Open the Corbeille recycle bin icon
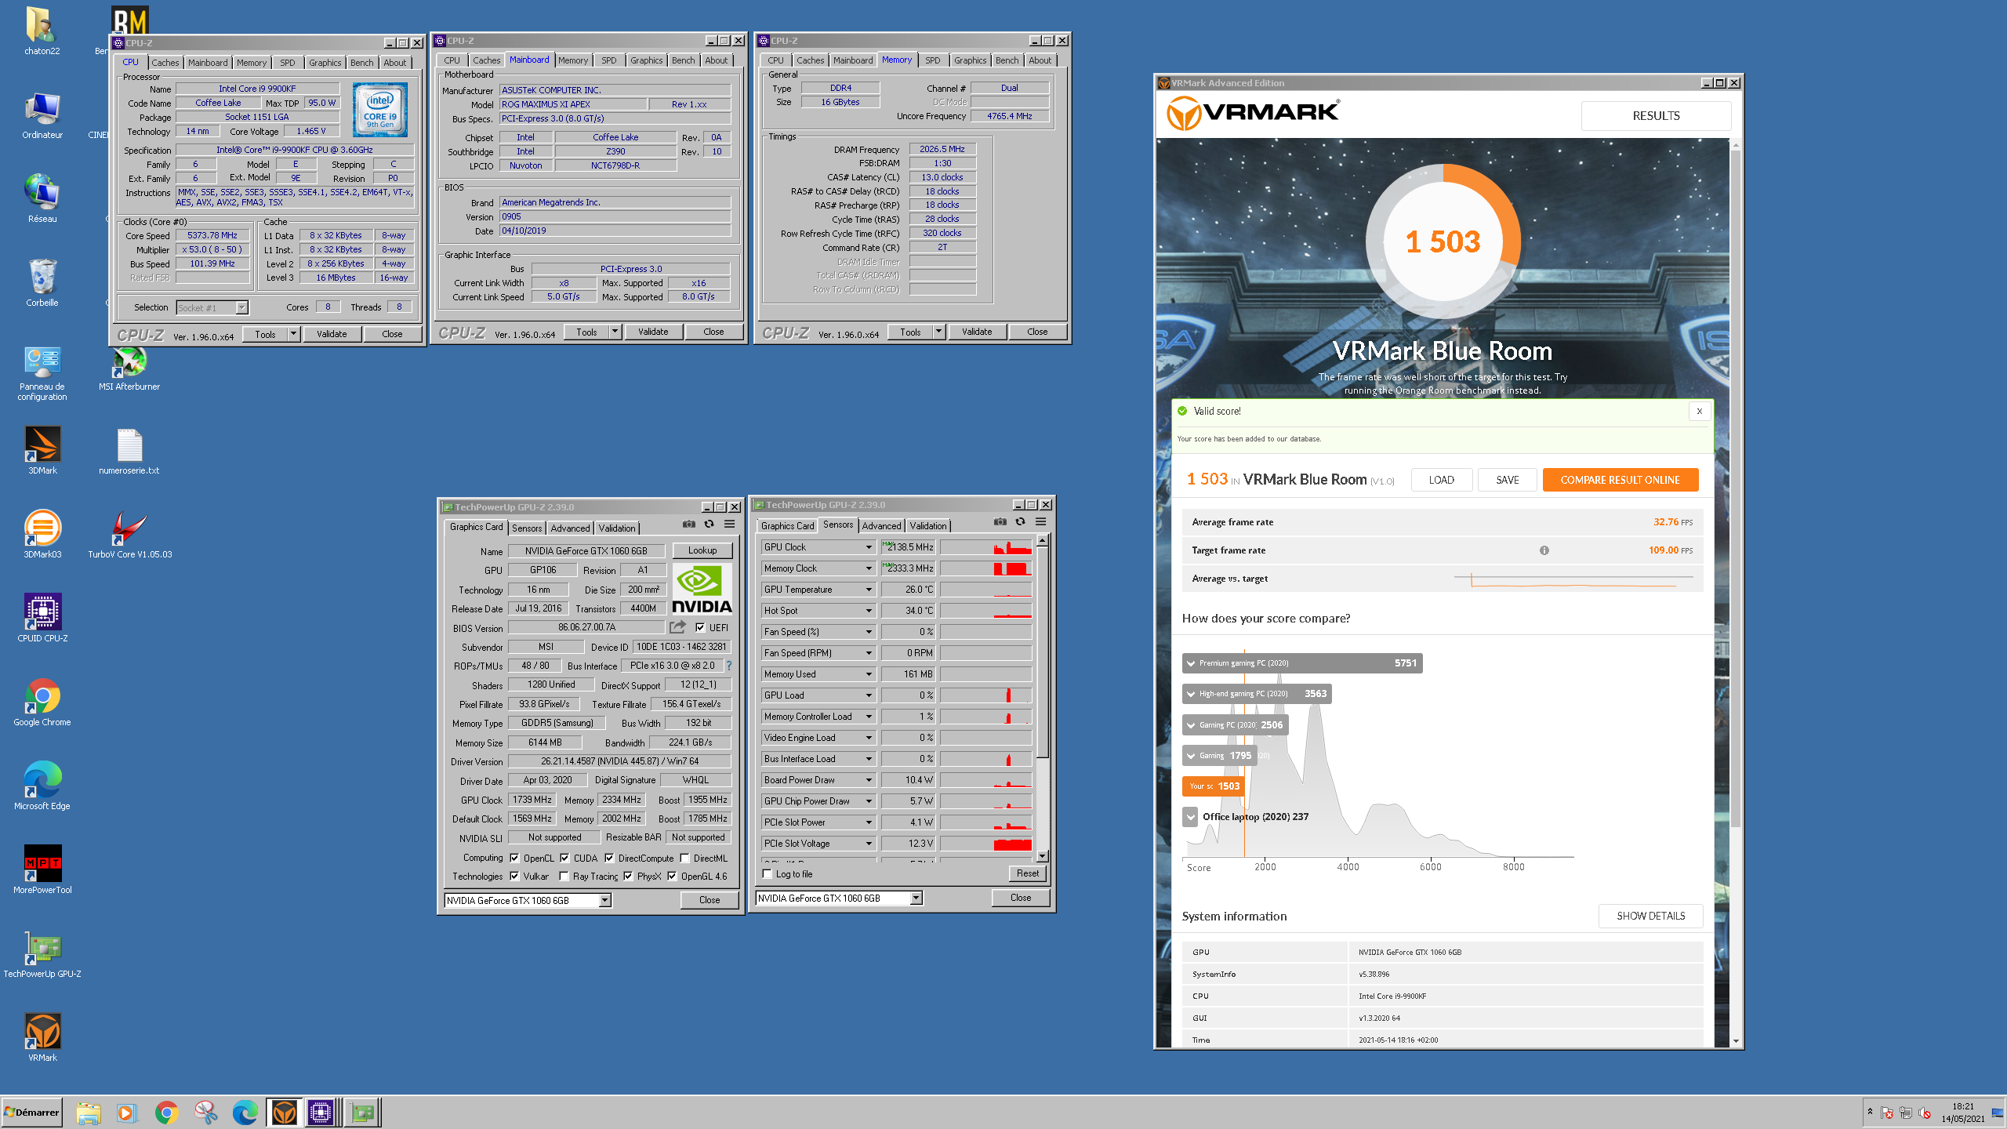Screen dimensions: 2007x1129 [42, 283]
